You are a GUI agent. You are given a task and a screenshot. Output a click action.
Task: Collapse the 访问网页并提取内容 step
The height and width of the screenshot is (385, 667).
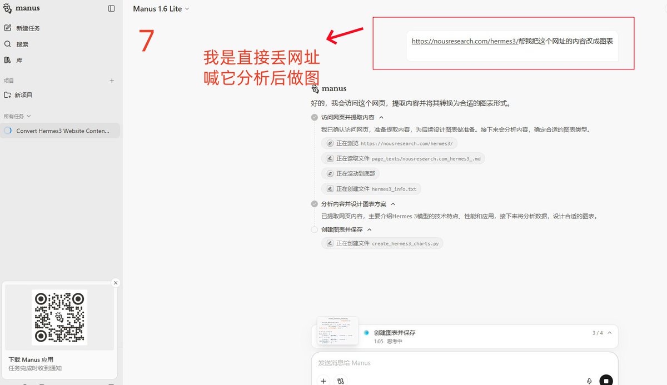[x=381, y=118]
